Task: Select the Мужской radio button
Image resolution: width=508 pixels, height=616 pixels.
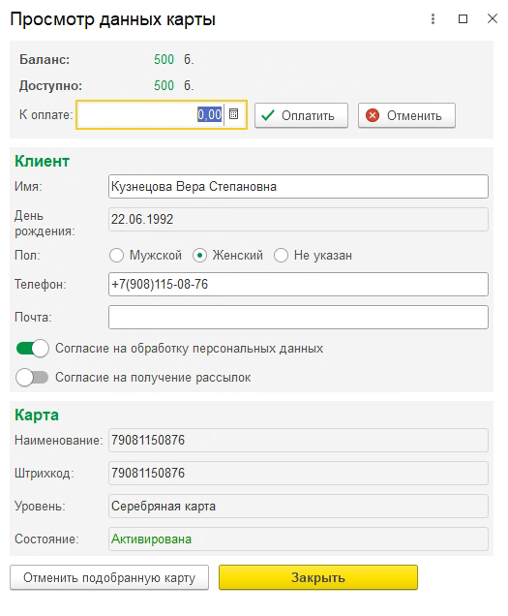Action: coord(116,256)
